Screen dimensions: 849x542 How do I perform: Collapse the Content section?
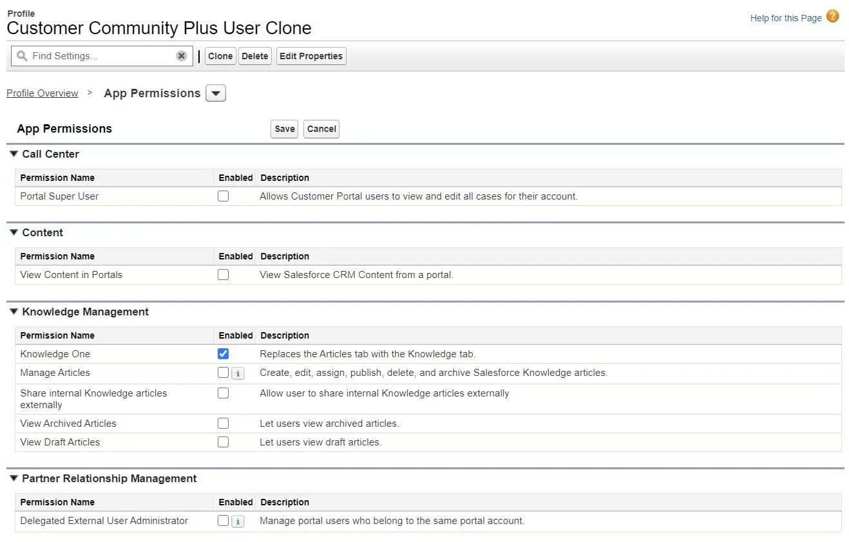pyautogui.click(x=14, y=232)
